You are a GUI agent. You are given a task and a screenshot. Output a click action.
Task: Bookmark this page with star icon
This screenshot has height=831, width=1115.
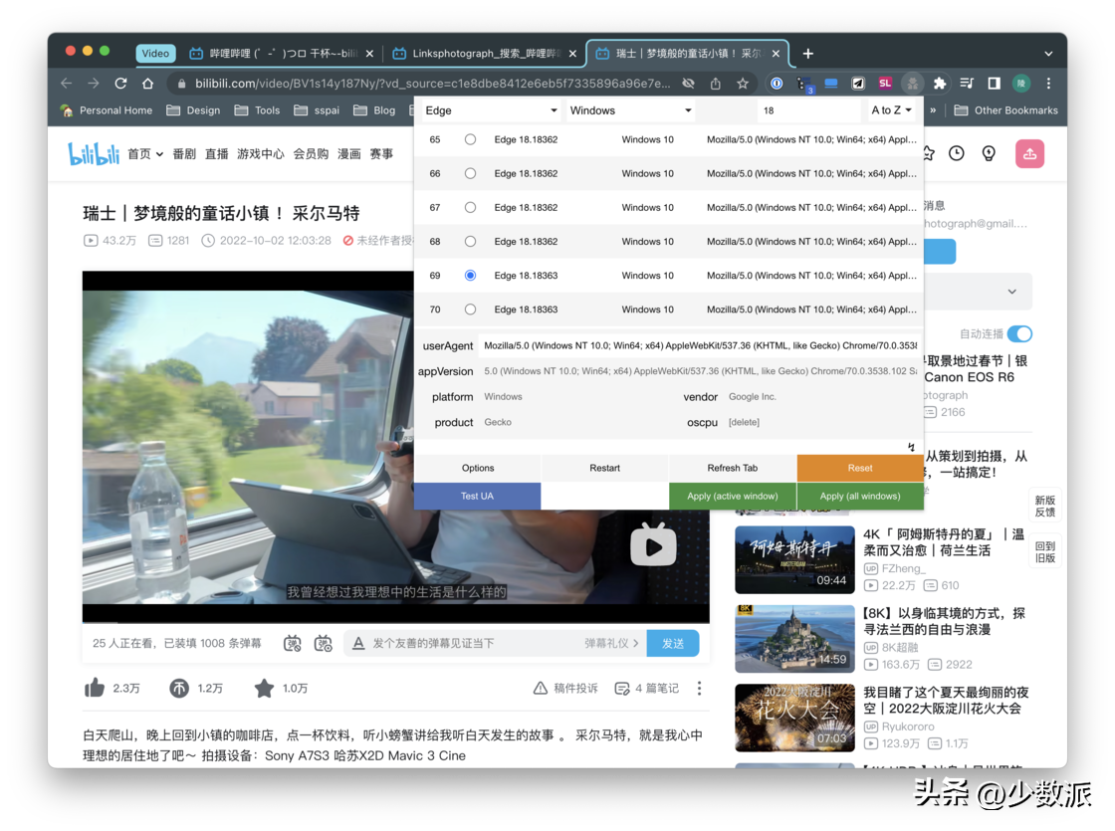pyautogui.click(x=743, y=84)
